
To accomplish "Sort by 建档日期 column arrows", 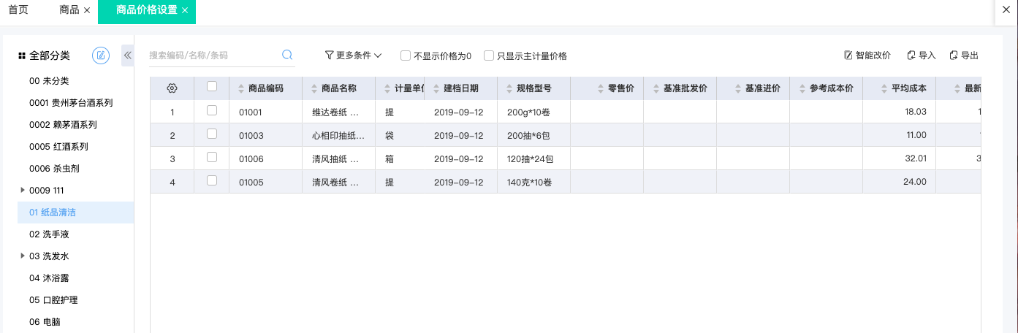I will 437,89.
